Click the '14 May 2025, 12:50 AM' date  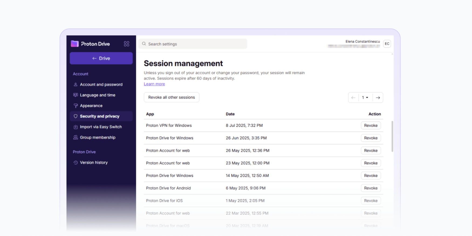(x=247, y=176)
